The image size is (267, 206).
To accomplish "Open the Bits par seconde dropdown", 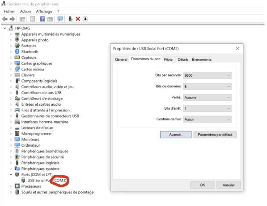I will (207, 75).
